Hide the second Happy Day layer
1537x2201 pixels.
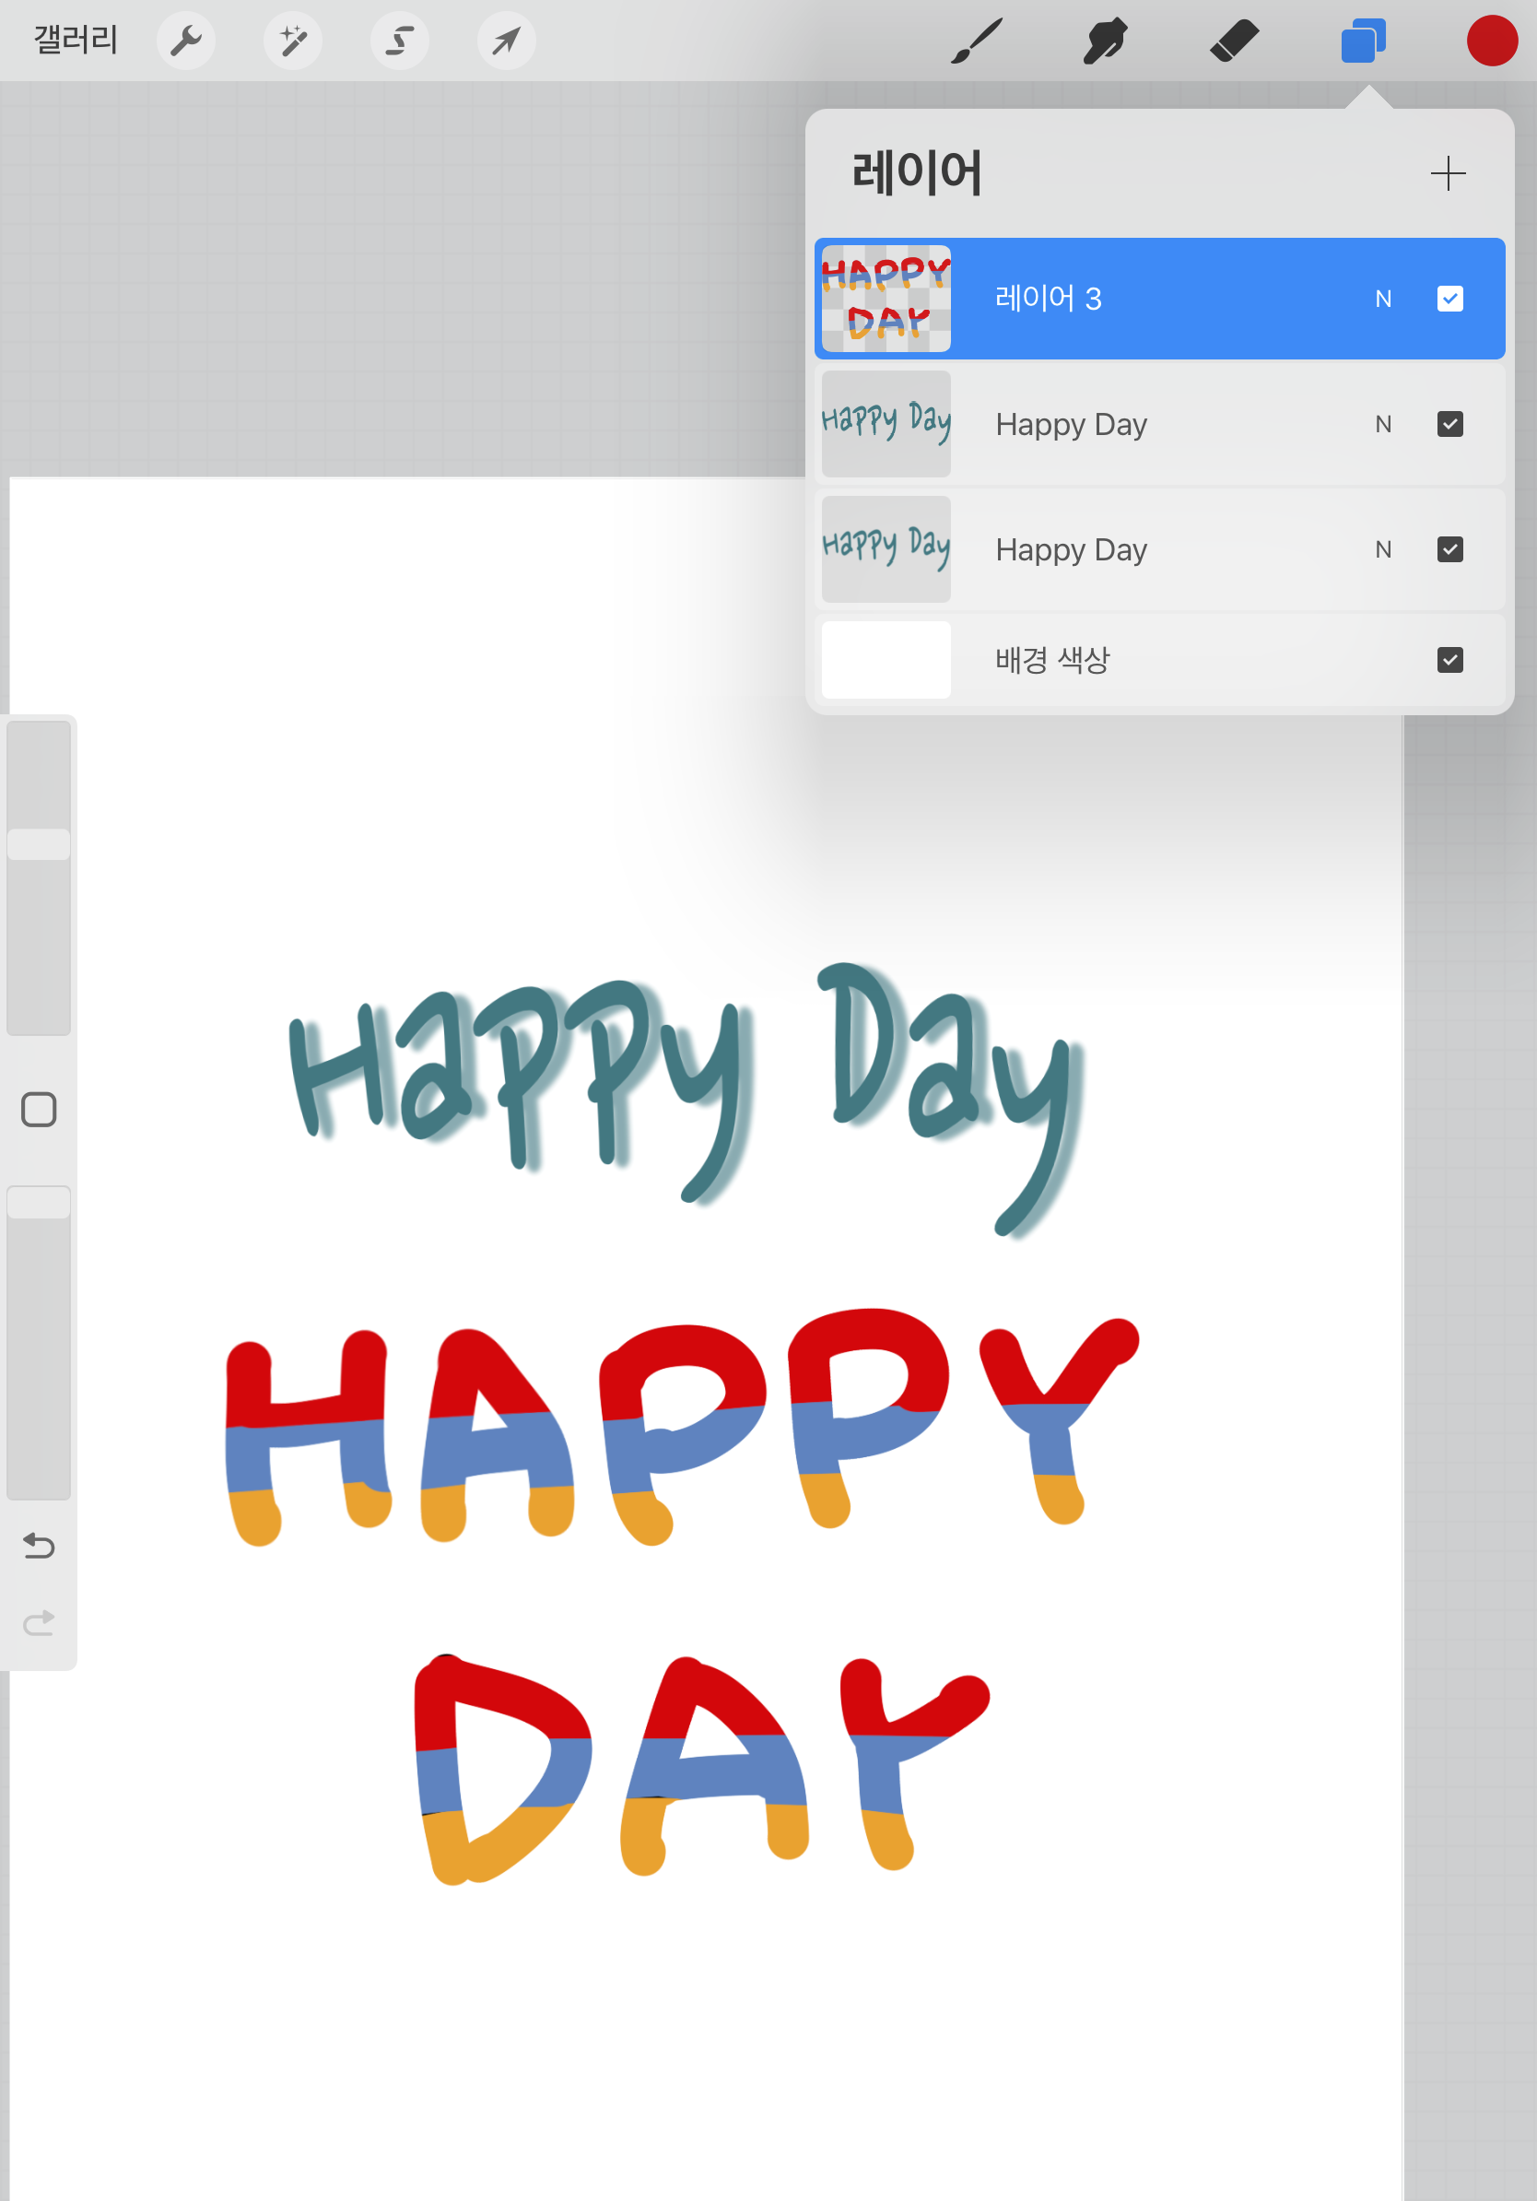click(1449, 549)
